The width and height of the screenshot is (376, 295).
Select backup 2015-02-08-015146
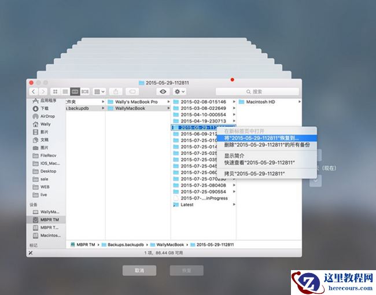[204, 102]
